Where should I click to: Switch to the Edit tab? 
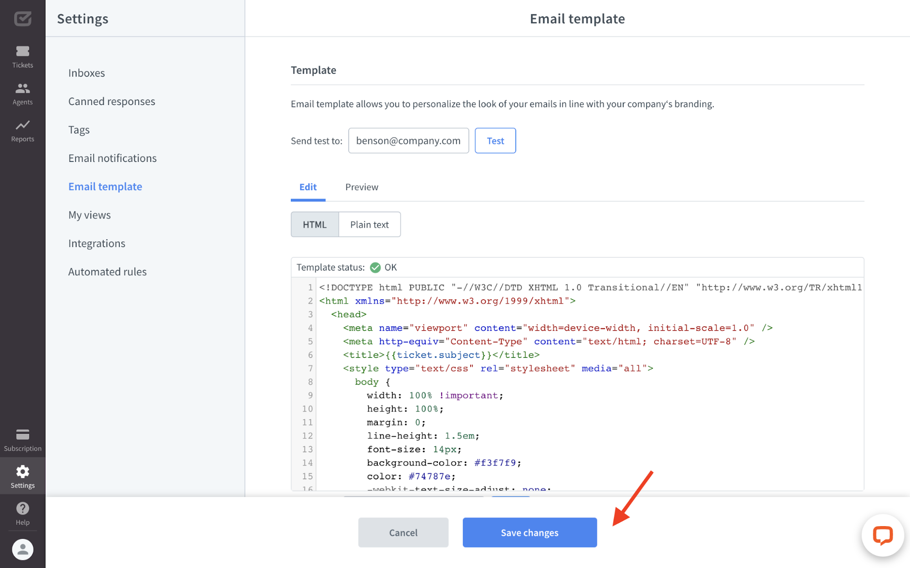click(x=308, y=186)
